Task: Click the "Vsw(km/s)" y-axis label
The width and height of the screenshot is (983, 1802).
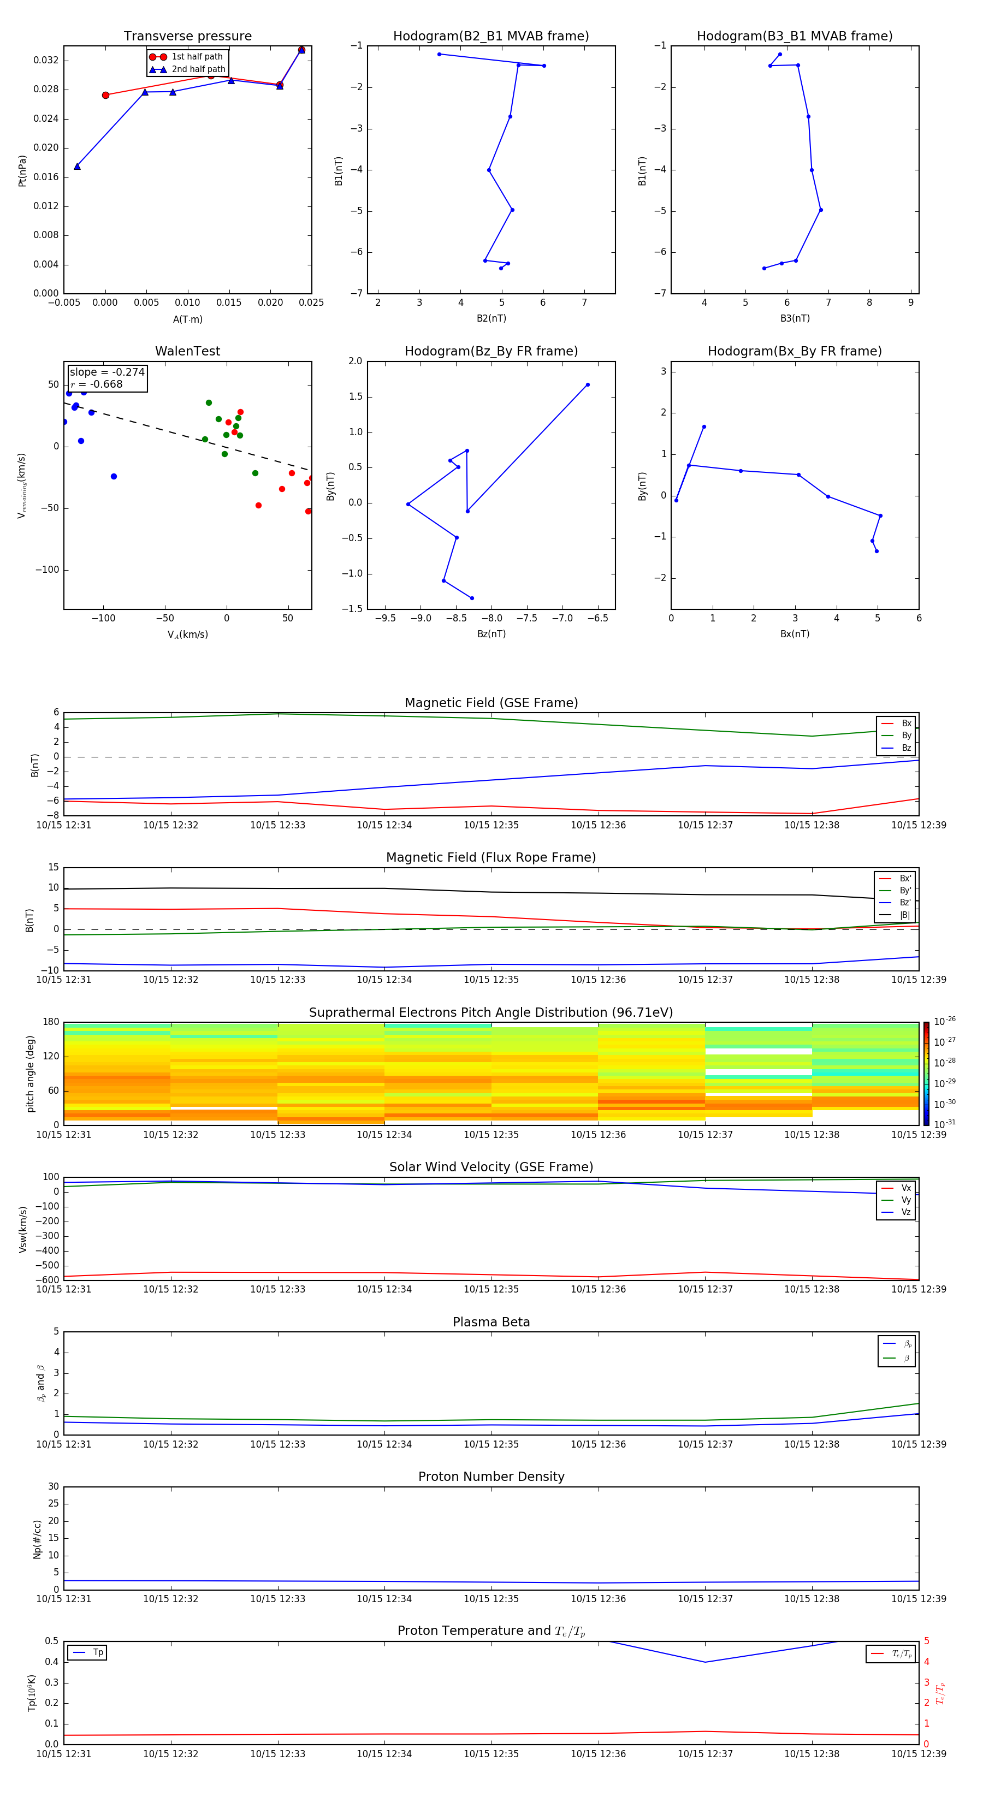Action: pos(22,1229)
